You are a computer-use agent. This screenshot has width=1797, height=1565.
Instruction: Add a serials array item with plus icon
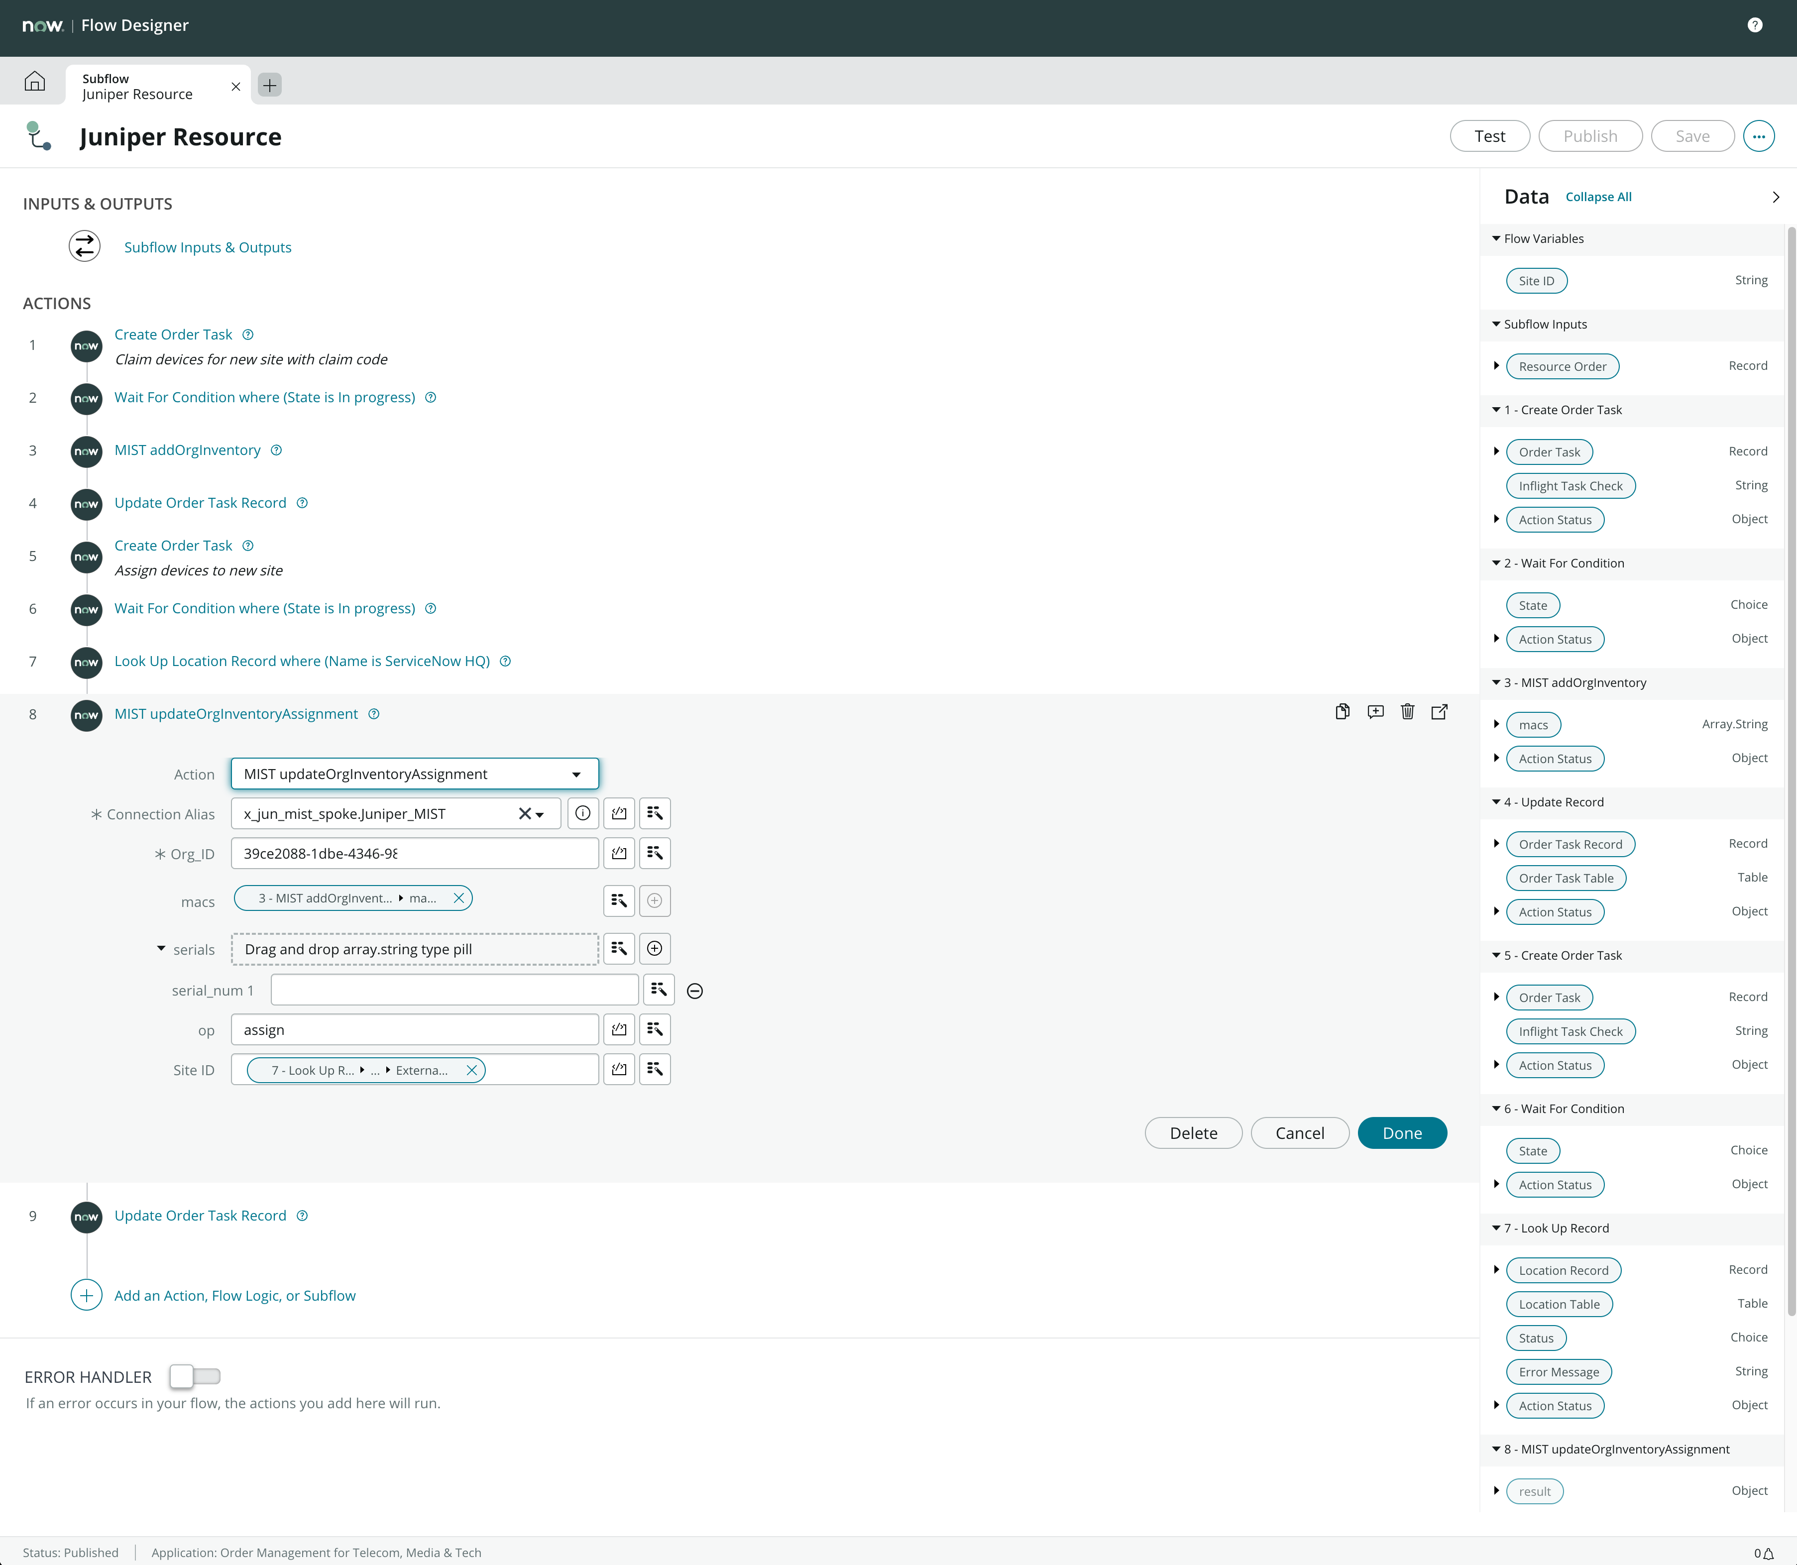tap(655, 948)
